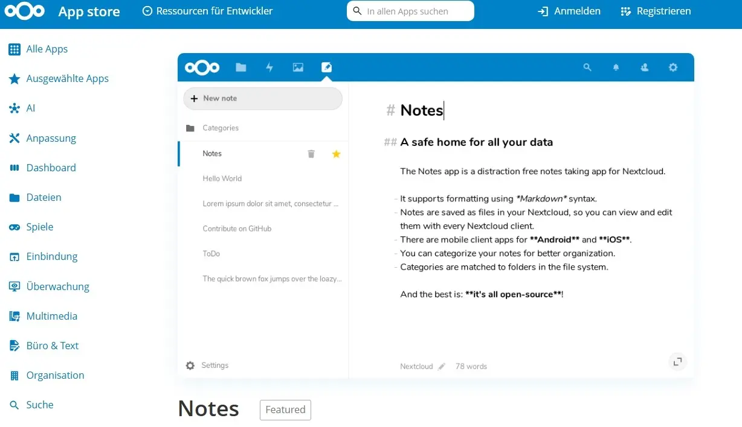Click the search magnifier in the Notes toolbar
The width and height of the screenshot is (742, 427).
point(587,68)
